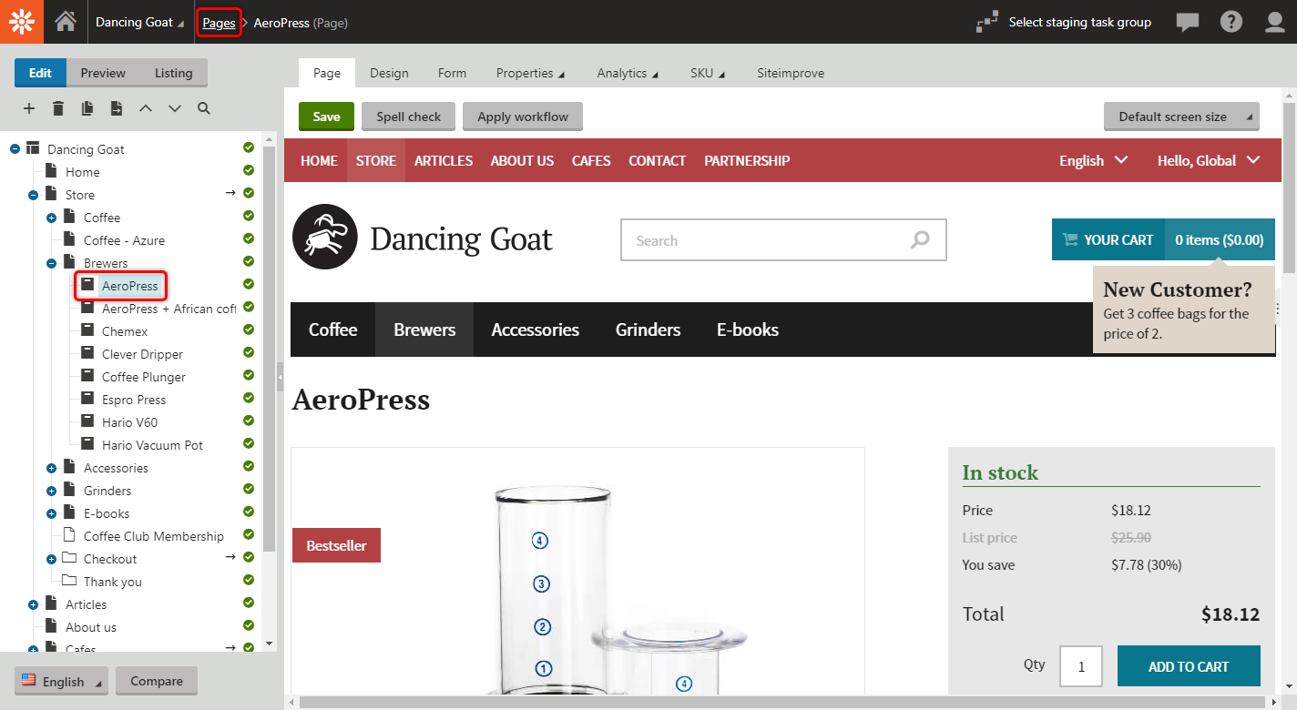Expand the Coffee tree node

[51, 218]
